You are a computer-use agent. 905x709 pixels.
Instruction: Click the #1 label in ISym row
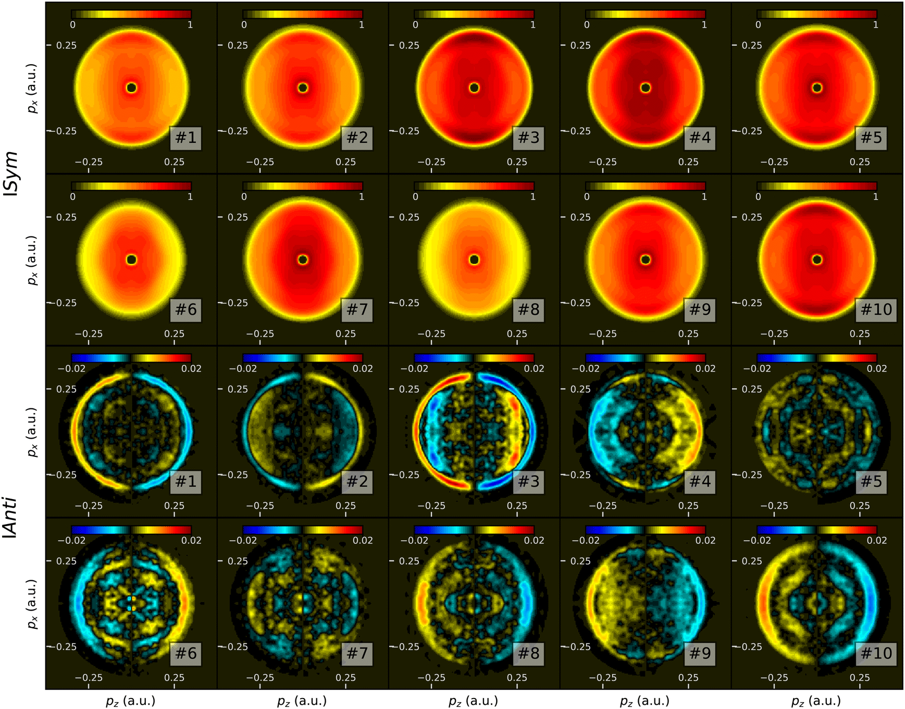coord(185,138)
